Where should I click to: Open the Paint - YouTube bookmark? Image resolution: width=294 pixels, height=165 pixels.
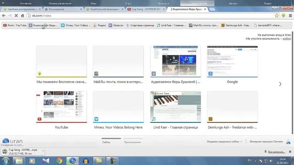tap(15, 25)
